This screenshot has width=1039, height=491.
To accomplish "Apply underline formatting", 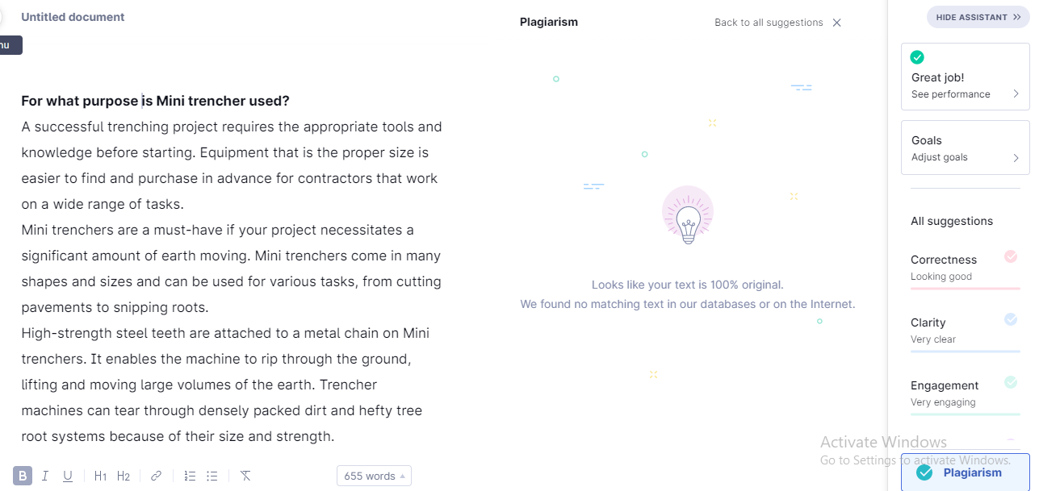I will (68, 476).
